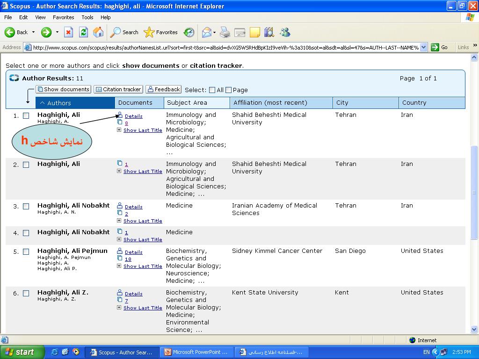Click the scrollbar down arrow

474,329
